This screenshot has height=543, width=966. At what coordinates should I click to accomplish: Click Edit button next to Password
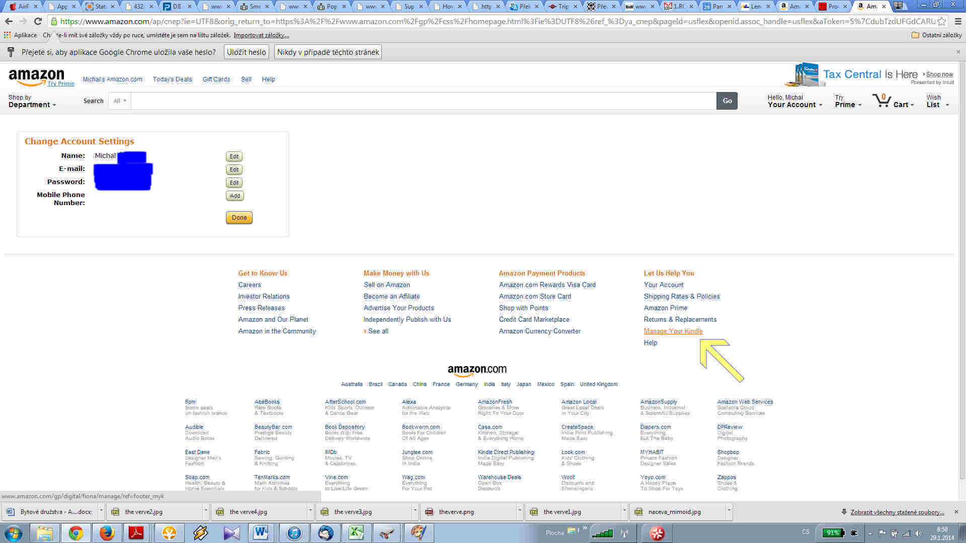pos(234,183)
